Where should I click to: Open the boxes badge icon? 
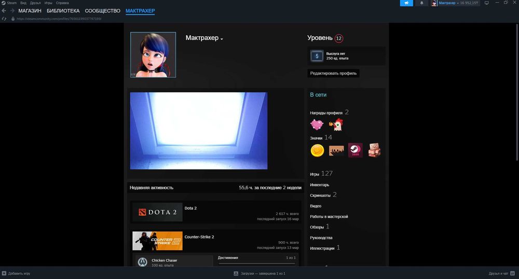374,150
